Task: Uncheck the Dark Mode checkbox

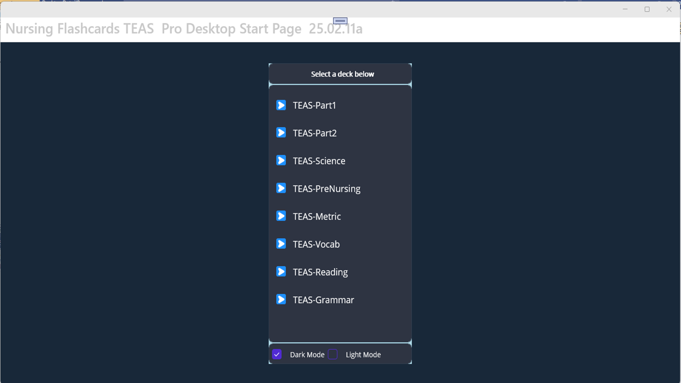Action: (x=277, y=354)
